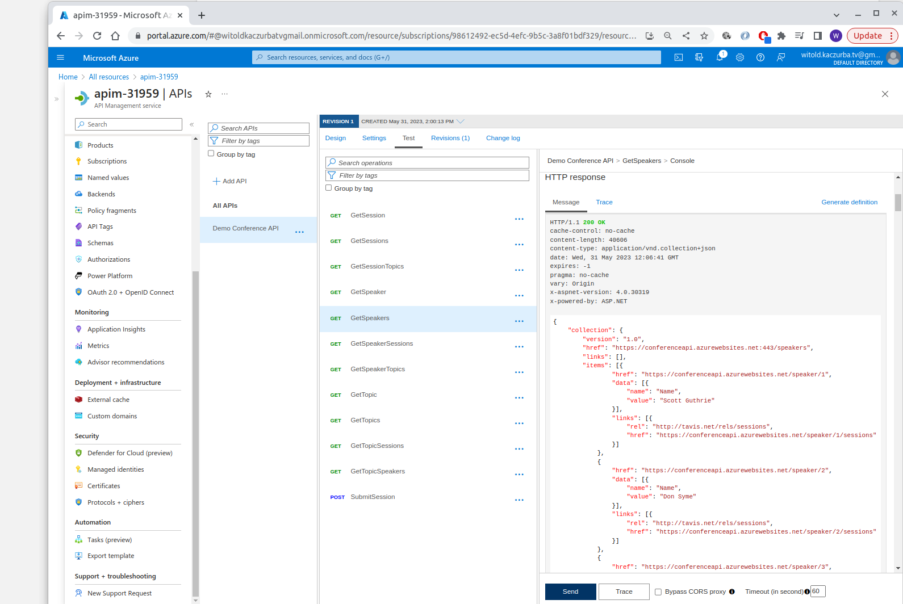
Task: Click Add API
Action: click(x=230, y=181)
